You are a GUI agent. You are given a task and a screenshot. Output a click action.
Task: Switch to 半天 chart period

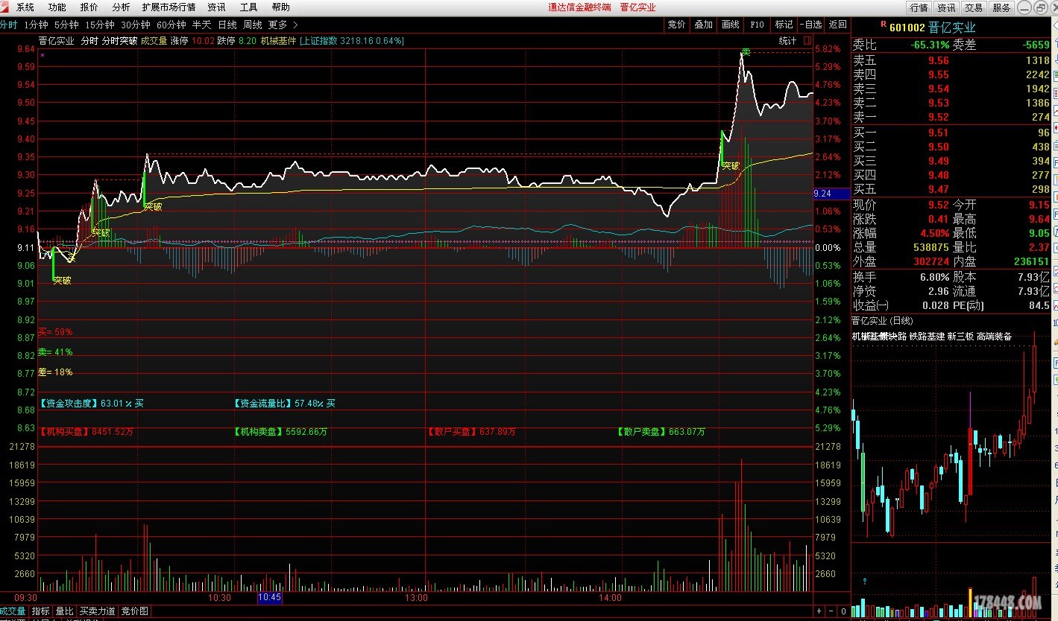202,25
